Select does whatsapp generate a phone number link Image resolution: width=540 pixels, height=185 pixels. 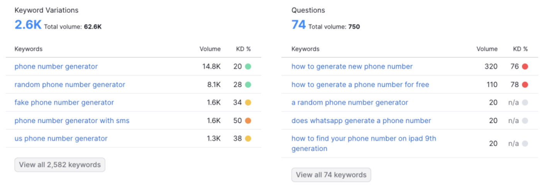coord(361,121)
